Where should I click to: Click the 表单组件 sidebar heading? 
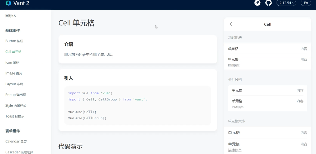click(x=13, y=131)
